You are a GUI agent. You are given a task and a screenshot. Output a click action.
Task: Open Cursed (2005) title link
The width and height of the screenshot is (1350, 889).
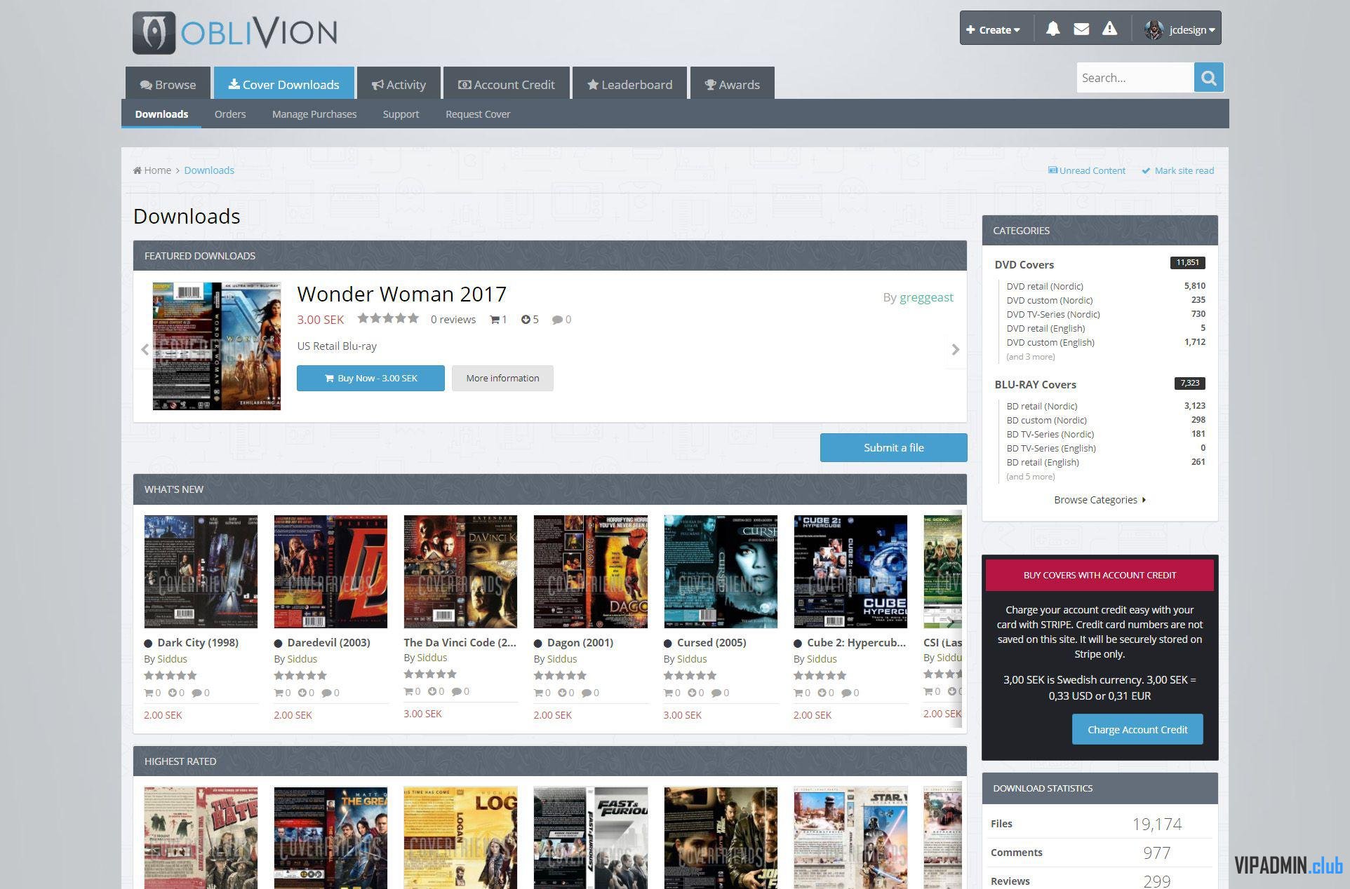(x=711, y=642)
